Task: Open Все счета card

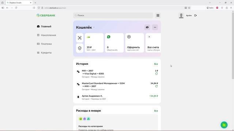Action: pyautogui.click(x=153, y=43)
